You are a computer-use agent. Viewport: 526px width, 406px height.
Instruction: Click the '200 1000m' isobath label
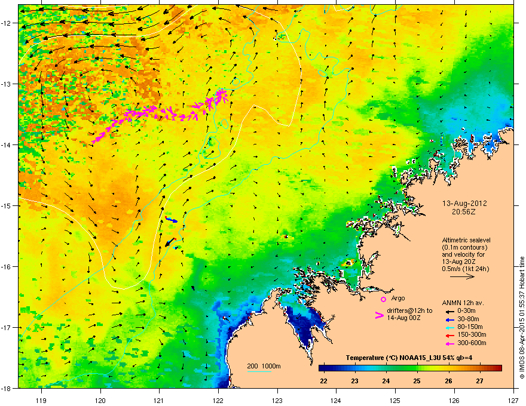264,366
